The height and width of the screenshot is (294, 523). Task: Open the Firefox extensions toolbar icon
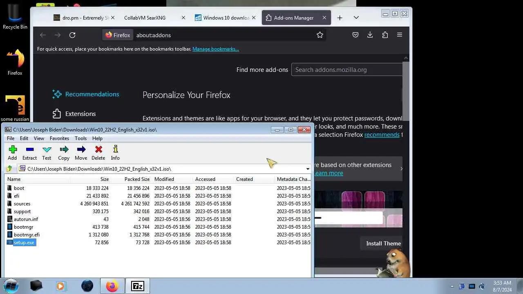(x=385, y=35)
